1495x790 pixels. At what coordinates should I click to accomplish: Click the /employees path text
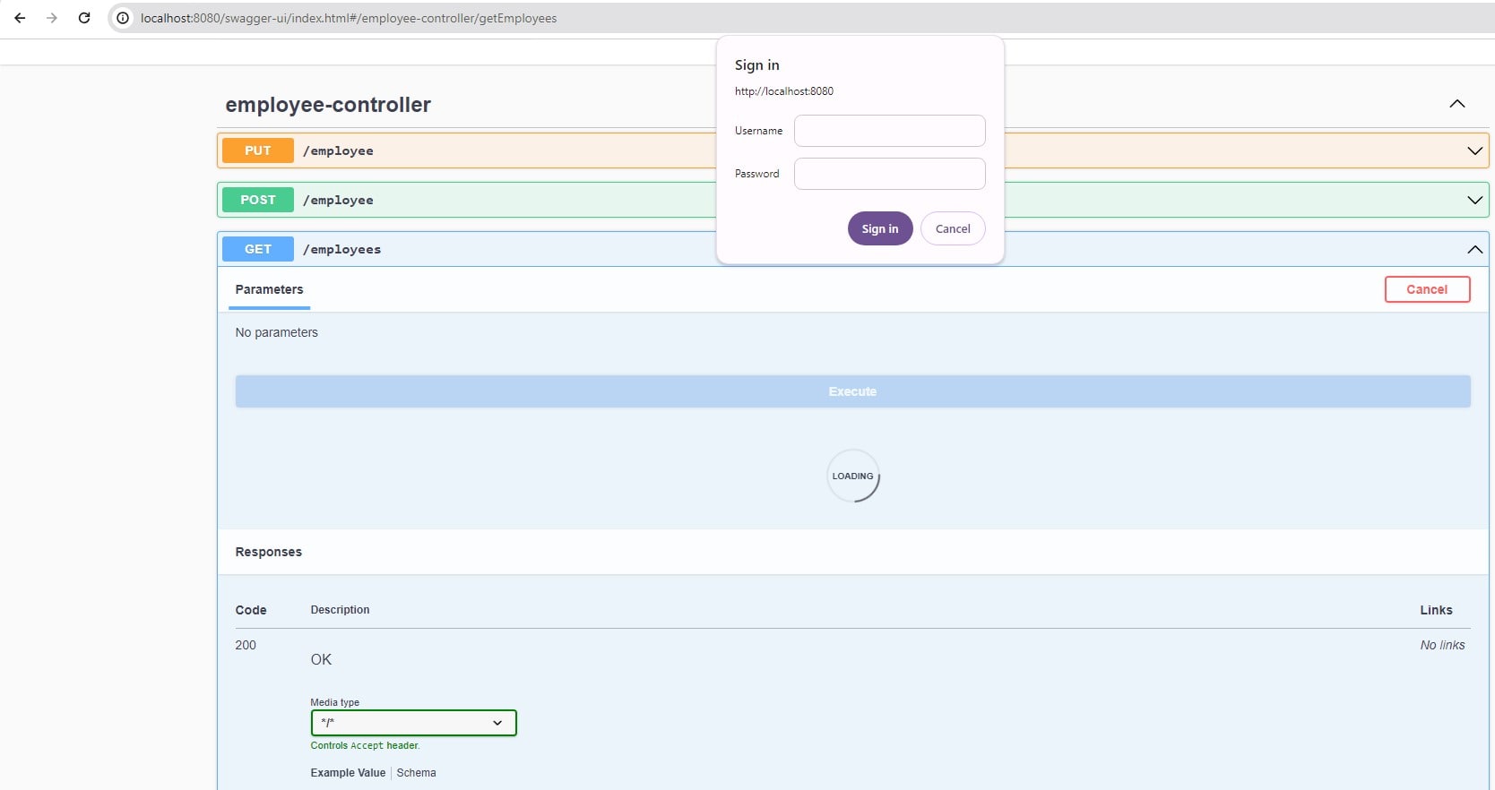click(x=341, y=249)
